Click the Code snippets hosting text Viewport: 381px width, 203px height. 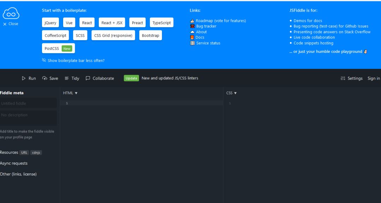point(314,43)
